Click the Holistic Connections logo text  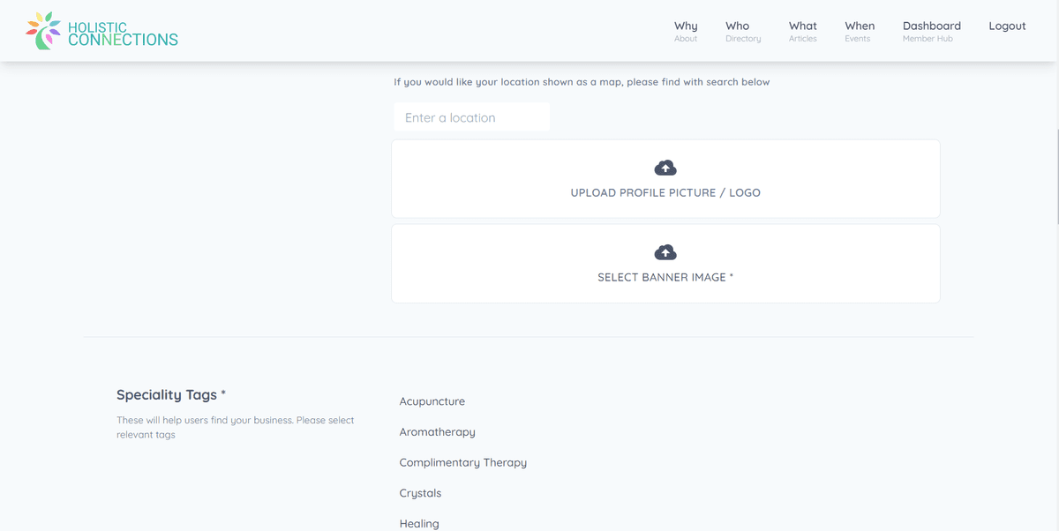pos(123,34)
